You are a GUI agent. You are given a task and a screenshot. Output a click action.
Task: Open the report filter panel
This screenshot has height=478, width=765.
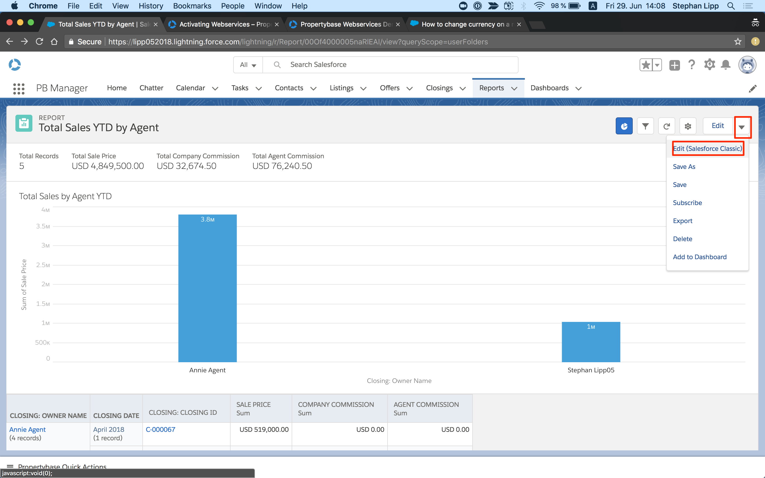645,126
